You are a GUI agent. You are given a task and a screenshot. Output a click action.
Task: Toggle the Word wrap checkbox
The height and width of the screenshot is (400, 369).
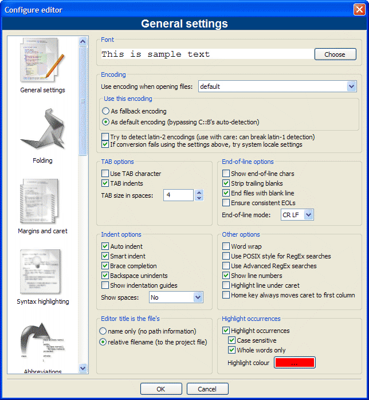[226, 246]
